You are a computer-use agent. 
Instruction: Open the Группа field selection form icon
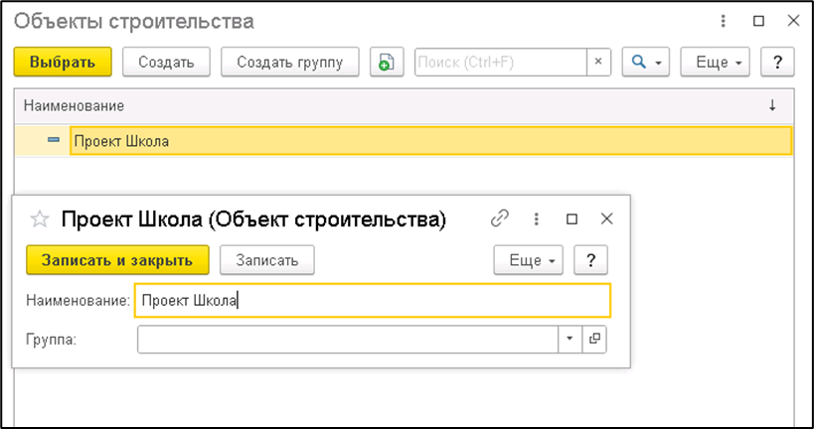[x=594, y=339]
